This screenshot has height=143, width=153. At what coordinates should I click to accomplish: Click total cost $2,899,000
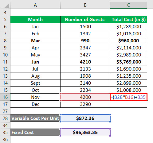click(x=128, y=83)
